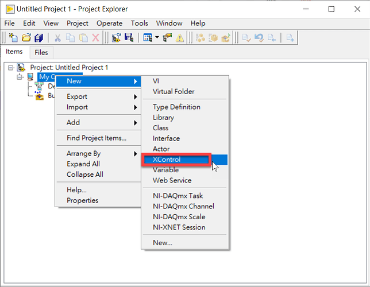370x287 pixels.
Task: Click the Cut scissors toolbar icon
Action: (57, 38)
